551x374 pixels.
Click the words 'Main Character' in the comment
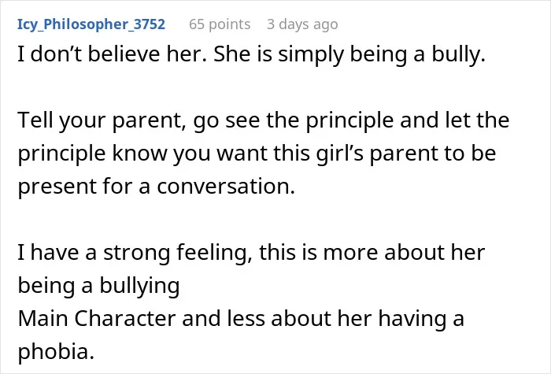[97, 318]
